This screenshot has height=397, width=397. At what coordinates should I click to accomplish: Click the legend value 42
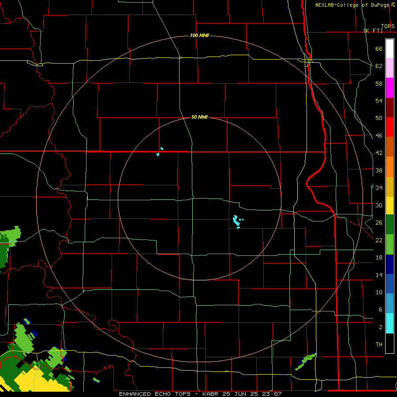(379, 153)
